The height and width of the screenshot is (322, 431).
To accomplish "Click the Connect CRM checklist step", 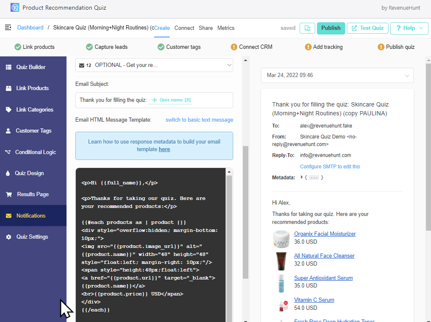I will point(252,47).
